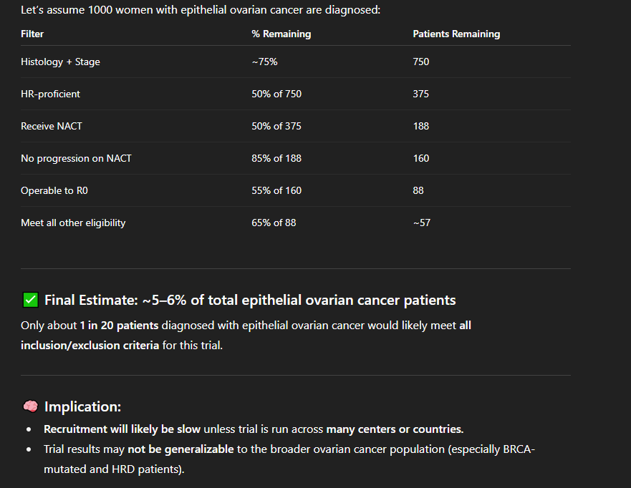Click the "~75%" percentage cell

coord(264,62)
